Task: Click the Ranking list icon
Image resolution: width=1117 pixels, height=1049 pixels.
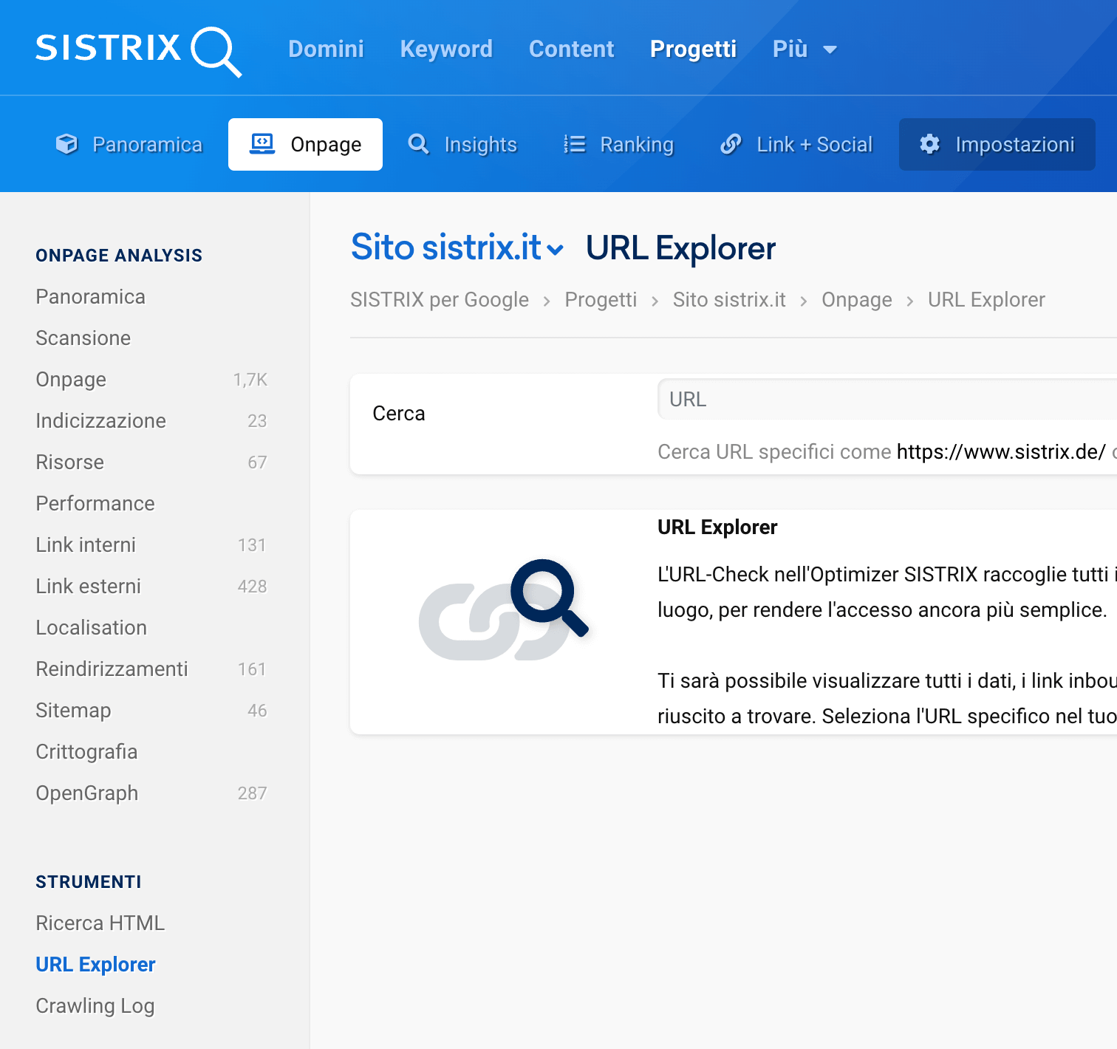Action: (x=575, y=144)
